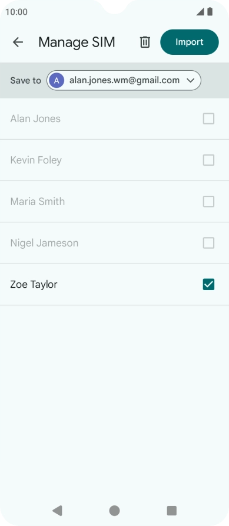This screenshot has height=526, width=229.
Task: Tap the signal strength icon
Action: point(200,12)
